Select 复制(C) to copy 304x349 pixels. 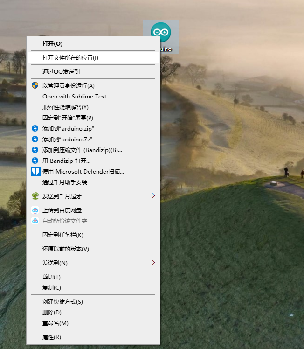coord(93,287)
